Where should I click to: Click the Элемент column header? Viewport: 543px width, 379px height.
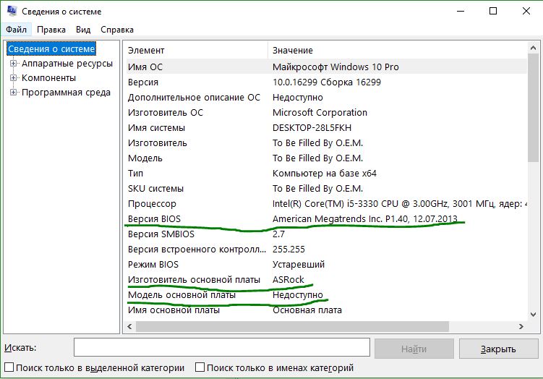pos(197,51)
